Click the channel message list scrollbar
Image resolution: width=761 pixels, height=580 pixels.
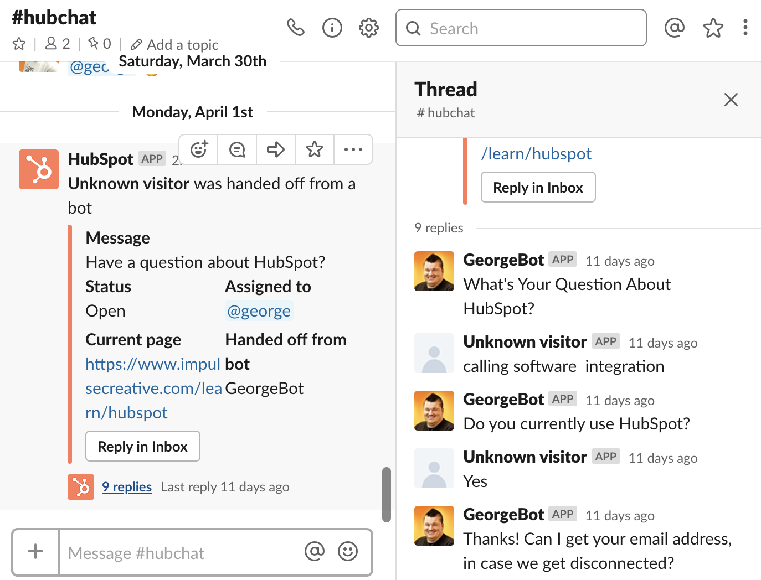tap(387, 494)
